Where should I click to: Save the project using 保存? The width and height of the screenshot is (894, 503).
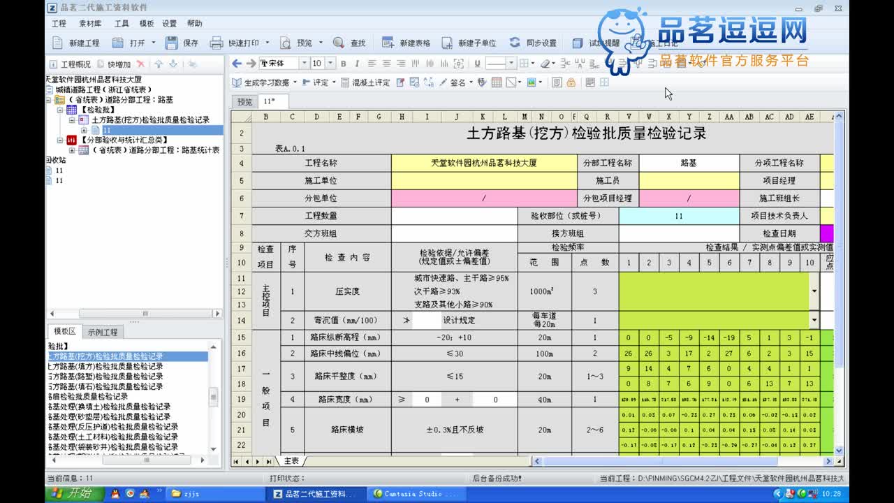pyautogui.click(x=182, y=43)
